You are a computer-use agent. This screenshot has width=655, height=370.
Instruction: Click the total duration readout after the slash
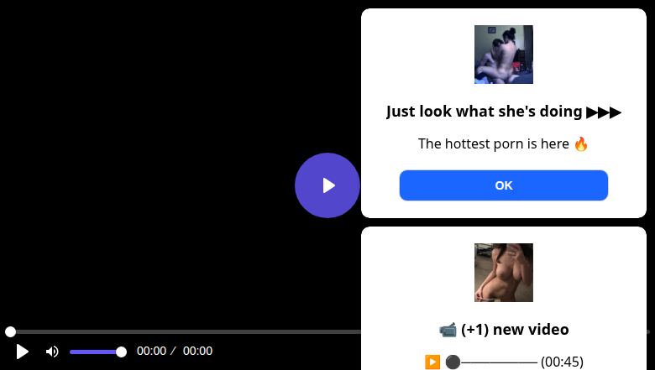[197, 352]
